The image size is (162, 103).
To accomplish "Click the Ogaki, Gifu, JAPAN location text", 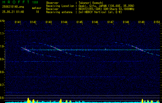I will click(106, 6).
